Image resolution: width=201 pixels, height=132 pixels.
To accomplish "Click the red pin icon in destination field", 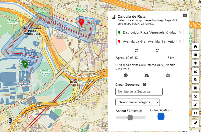I will point(119,41).
